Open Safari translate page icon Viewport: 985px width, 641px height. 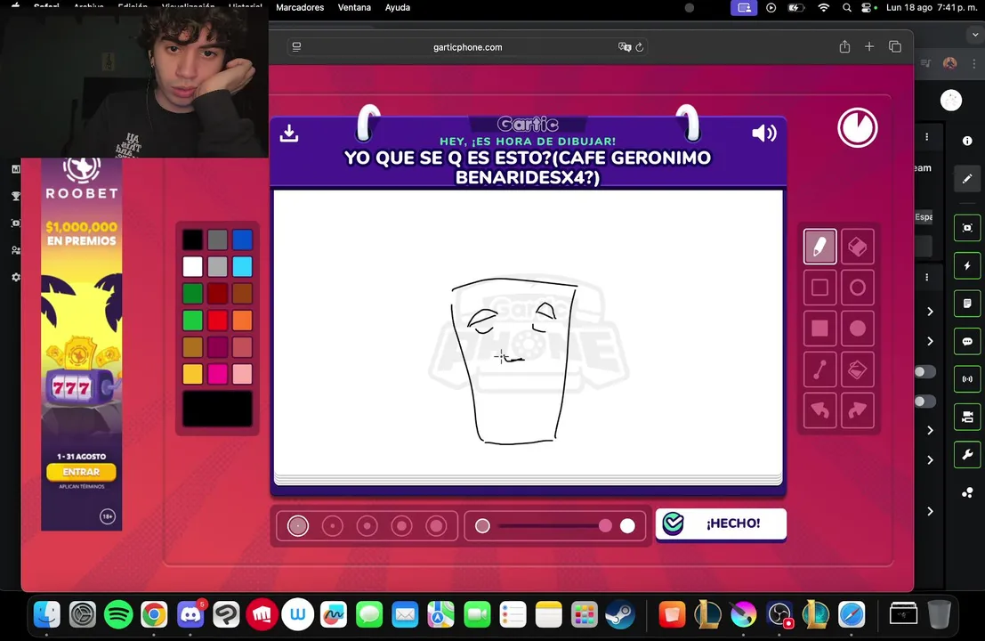click(x=625, y=47)
